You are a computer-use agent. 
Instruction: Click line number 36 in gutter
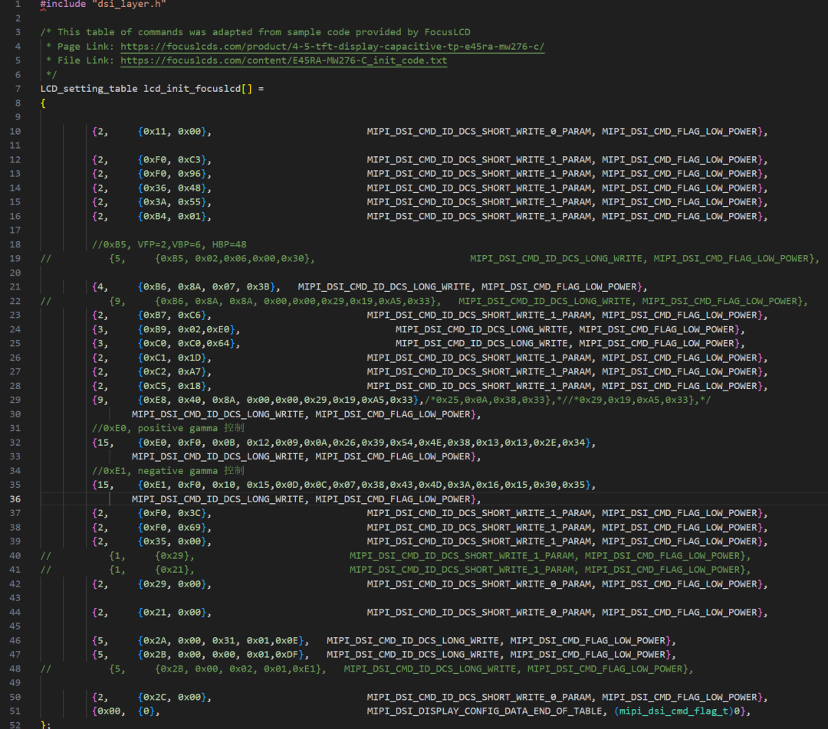click(15, 499)
